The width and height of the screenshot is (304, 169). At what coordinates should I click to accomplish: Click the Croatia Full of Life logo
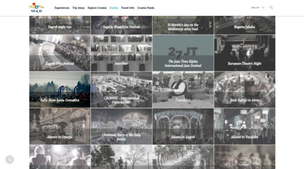pyautogui.click(x=36, y=8)
